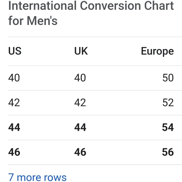Click bold US size 44 cell
The height and width of the screenshot is (182, 182).
coord(14,127)
